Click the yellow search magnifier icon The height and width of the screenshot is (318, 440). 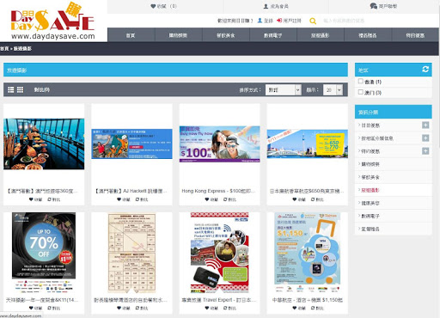pyautogui.click(x=313, y=21)
